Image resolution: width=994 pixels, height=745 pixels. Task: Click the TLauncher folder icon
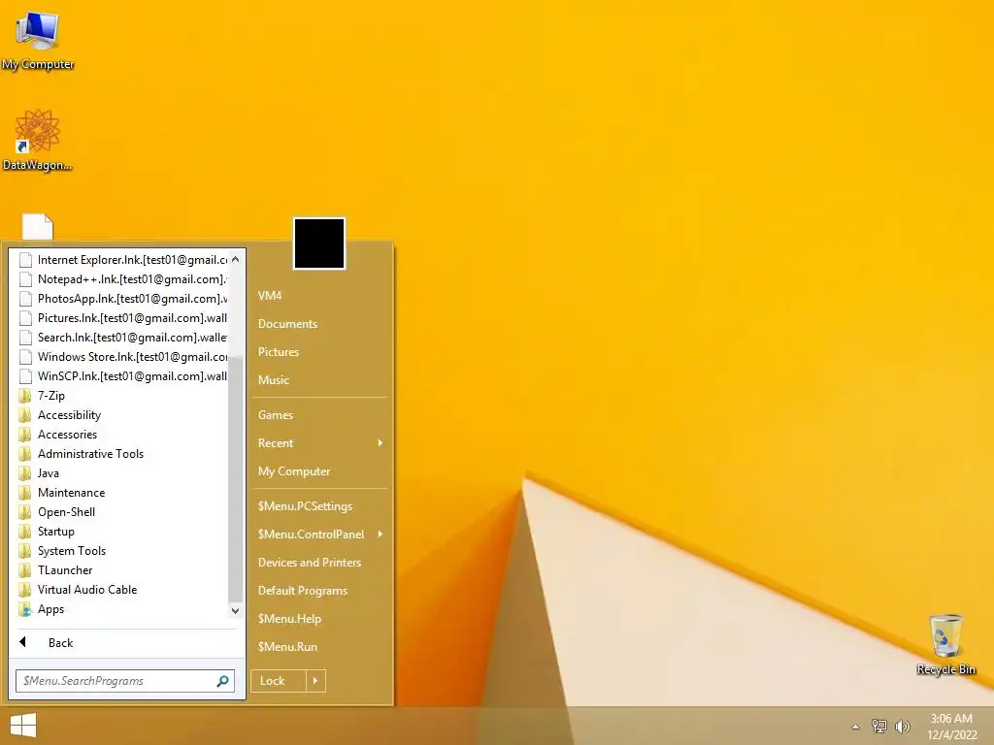25,570
